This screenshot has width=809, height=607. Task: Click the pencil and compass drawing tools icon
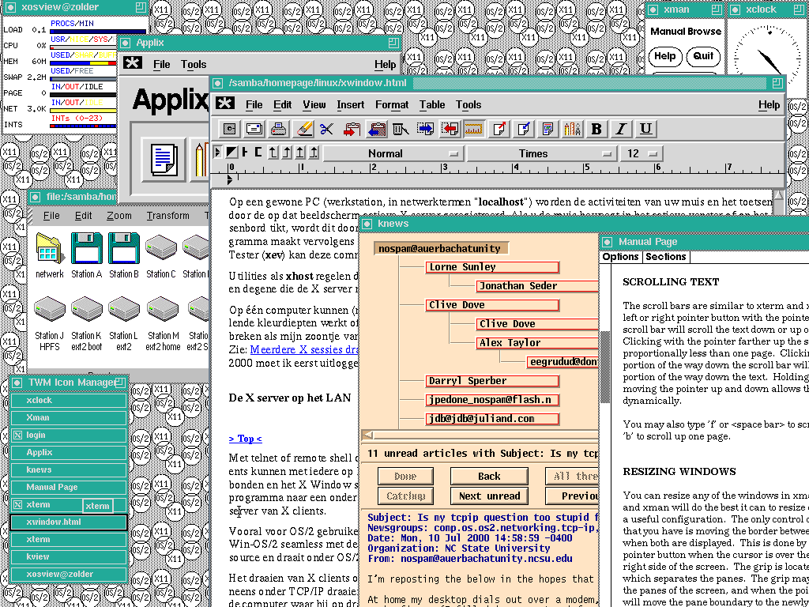[x=572, y=129]
